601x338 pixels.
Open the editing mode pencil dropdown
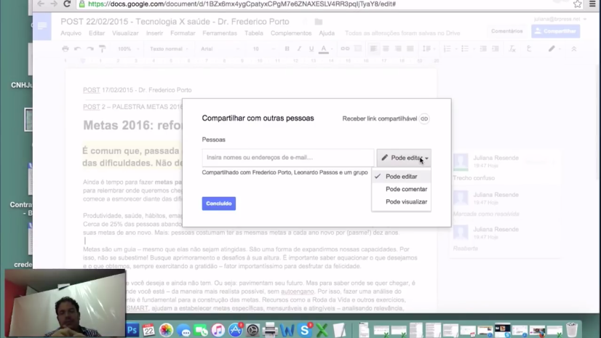pyautogui.click(x=554, y=49)
